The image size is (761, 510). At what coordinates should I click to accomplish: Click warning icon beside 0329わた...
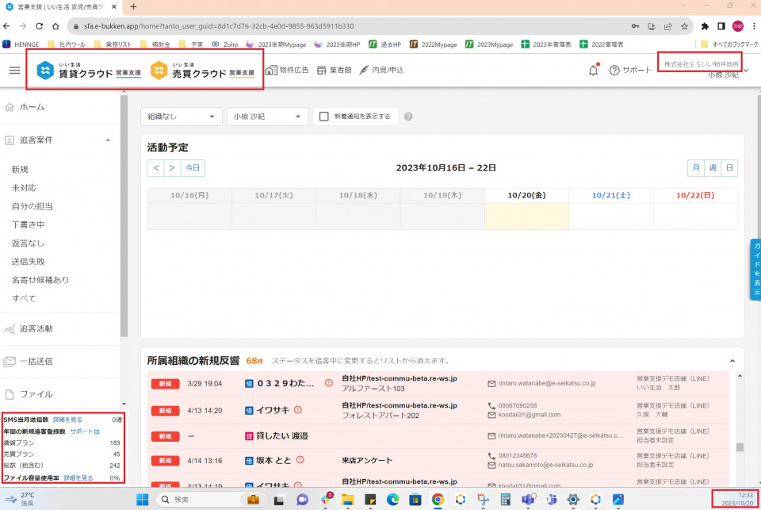tap(328, 383)
